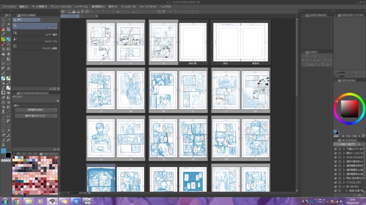366x205 pixels.
Task: Click the New document icon
Action: [x=69, y=11]
